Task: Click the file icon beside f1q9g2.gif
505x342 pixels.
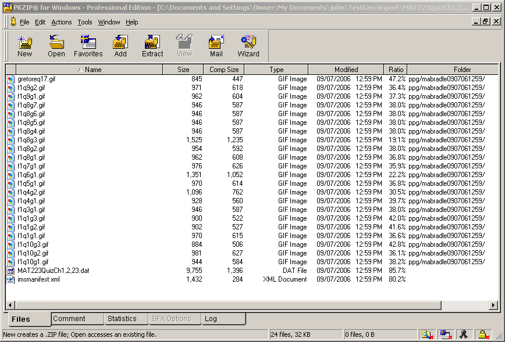Action: click(11, 88)
